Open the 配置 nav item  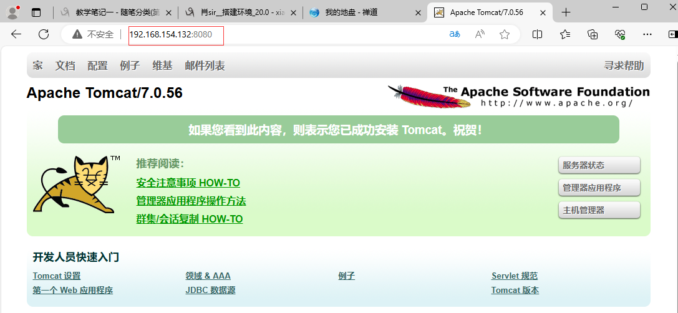pyautogui.click(x=98, y=65)
